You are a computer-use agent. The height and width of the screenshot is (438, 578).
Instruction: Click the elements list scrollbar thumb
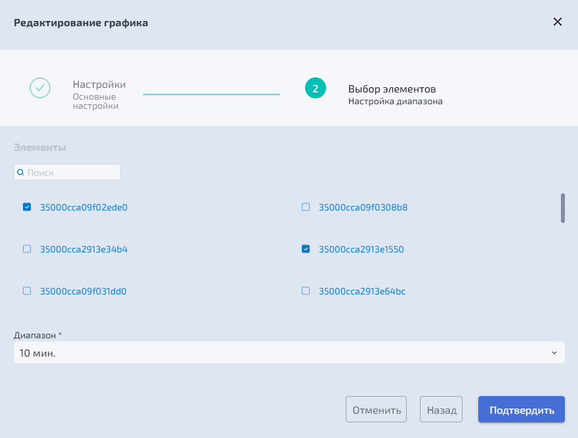point(562,208)
